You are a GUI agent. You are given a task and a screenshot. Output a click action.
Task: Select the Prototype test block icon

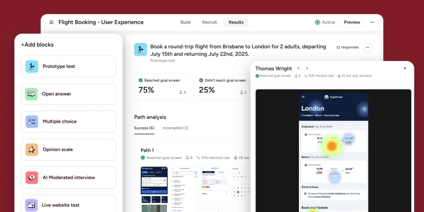pos(32,66)
